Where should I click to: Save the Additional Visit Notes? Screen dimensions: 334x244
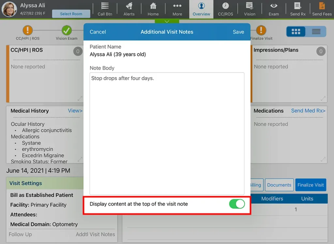pyautogui.click(x=238, y=32)
